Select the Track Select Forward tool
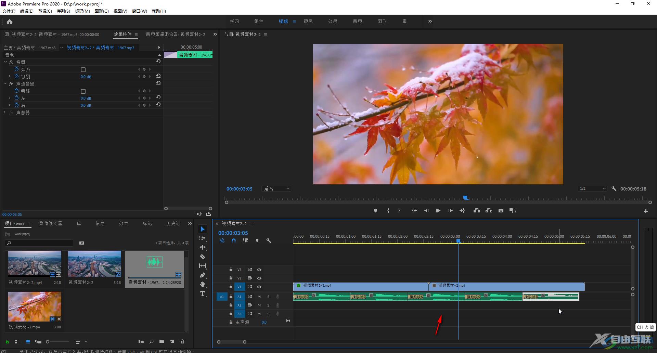 (203, 238)
